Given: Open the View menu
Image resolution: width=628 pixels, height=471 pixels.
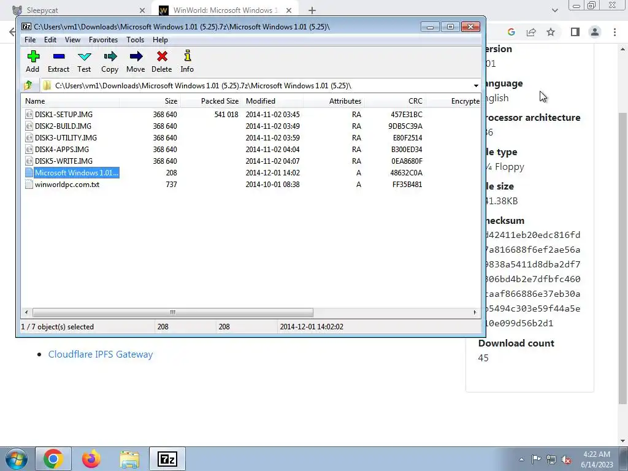Looking at the screenshot, I should point(72,40).
